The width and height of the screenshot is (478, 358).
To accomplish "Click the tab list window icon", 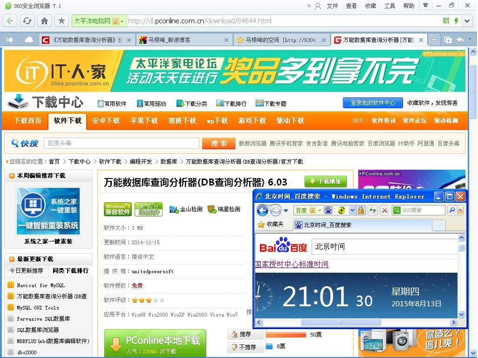I will 448,40.
